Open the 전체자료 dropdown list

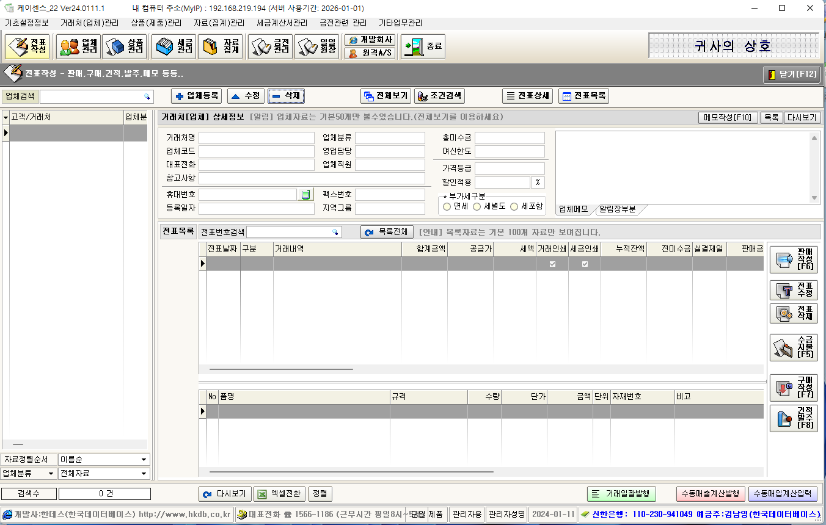(144, 474)
